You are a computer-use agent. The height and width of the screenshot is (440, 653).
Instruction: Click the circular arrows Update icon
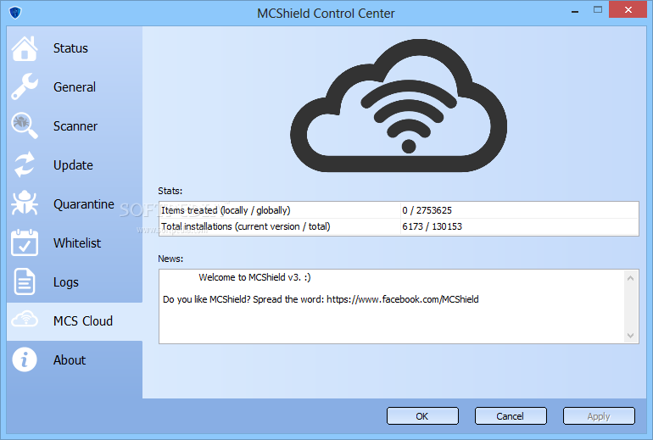pyautogui.click(x=25, y=164)
